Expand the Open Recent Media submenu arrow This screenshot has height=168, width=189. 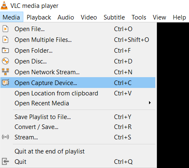[x=150, y=103]
